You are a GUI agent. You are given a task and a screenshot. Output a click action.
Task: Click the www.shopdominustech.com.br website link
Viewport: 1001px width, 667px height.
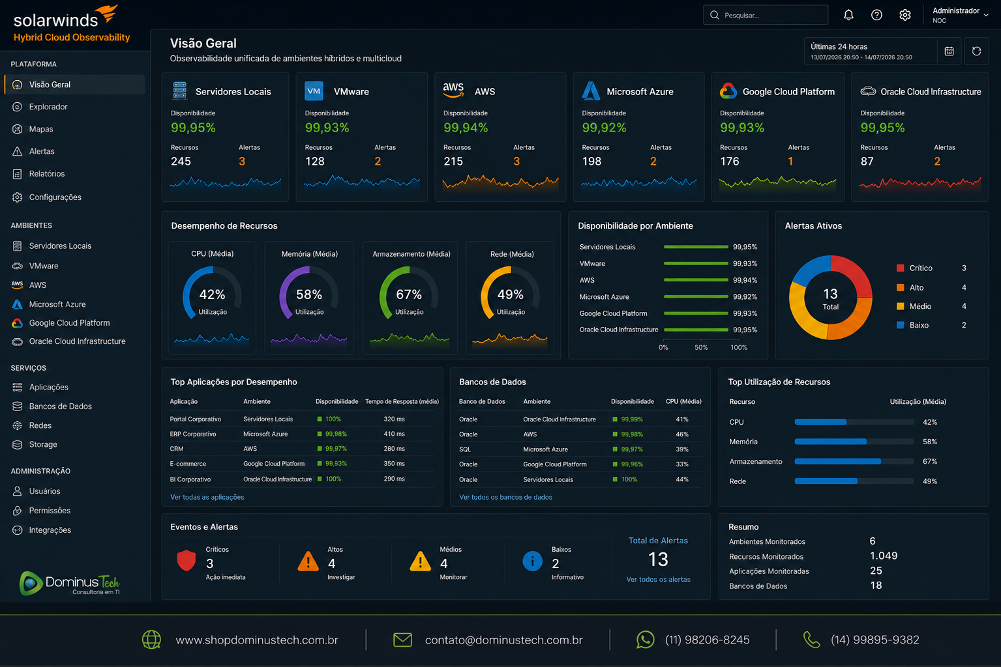tap(257, 640)
